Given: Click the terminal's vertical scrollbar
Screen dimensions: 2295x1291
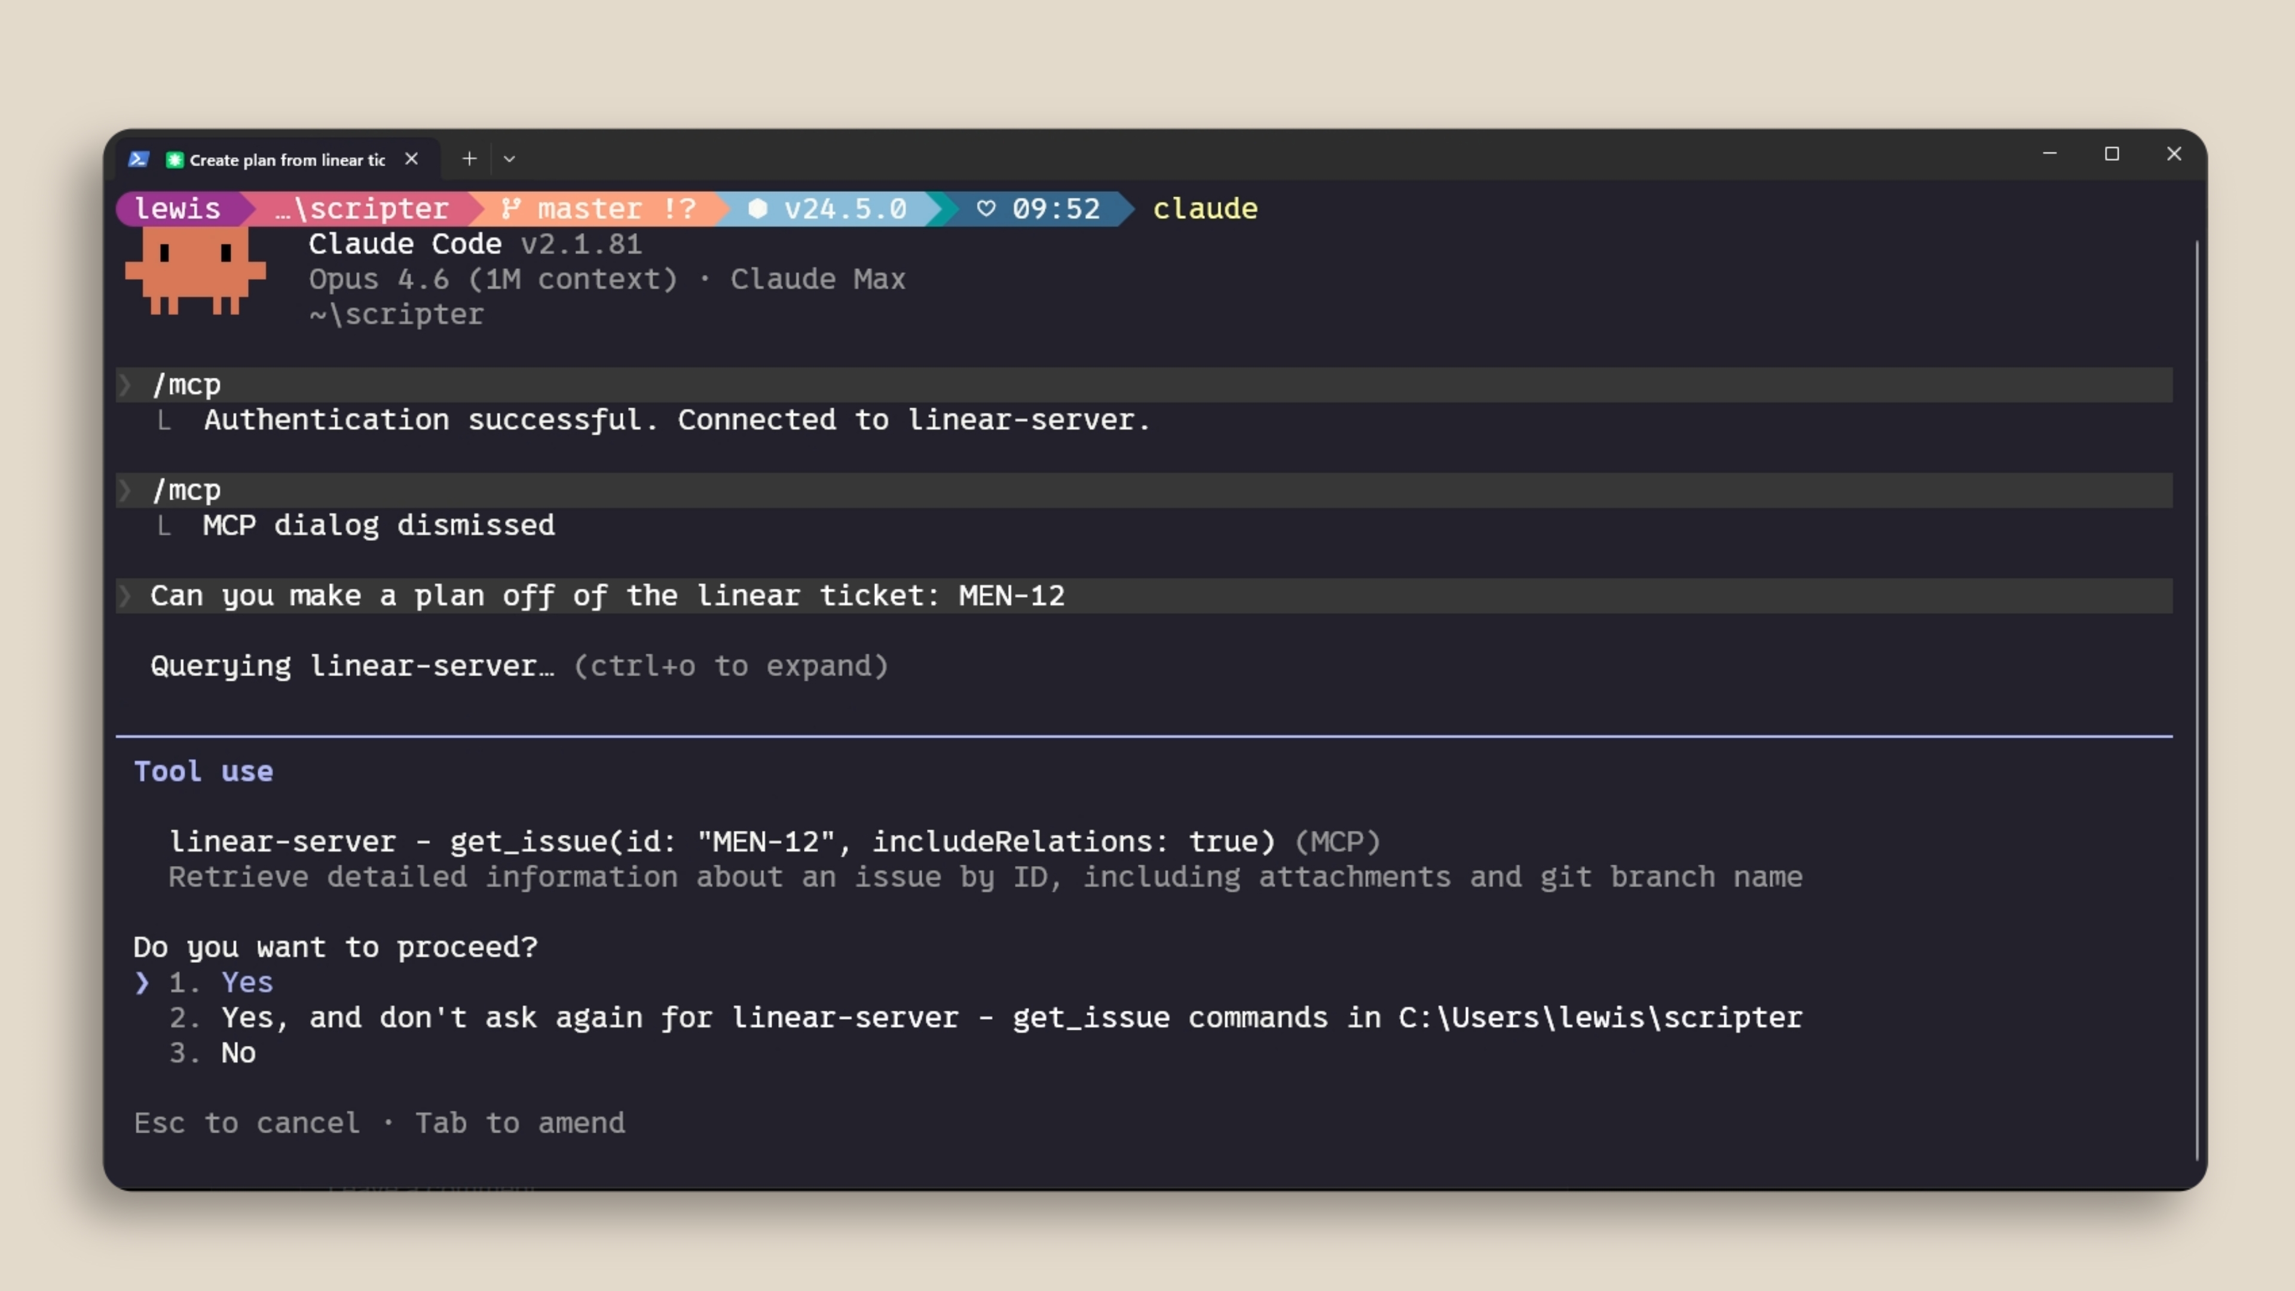Looking at the screenshot, I should (2196, 695).
